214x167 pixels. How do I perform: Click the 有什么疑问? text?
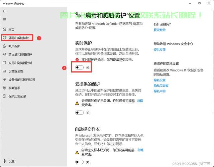(x=162, y=24)
